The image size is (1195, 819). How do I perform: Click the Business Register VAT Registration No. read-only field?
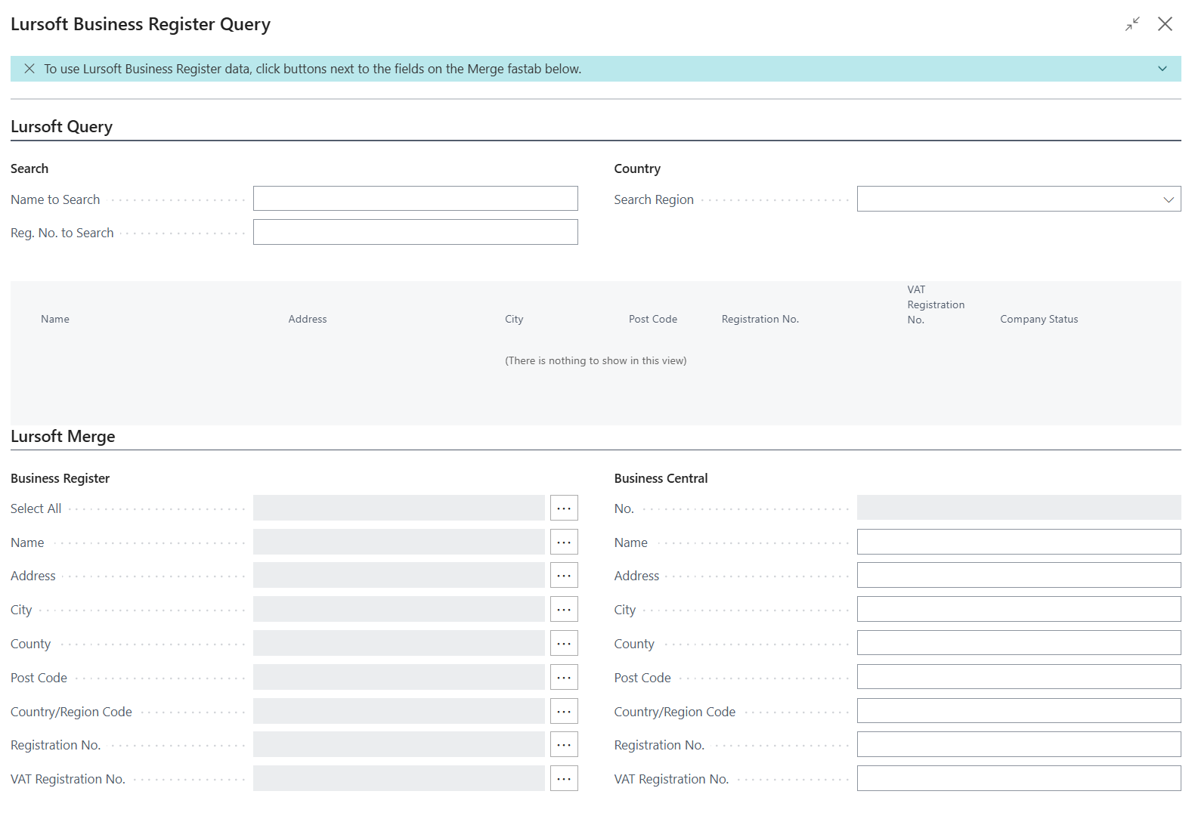point(399,778)
